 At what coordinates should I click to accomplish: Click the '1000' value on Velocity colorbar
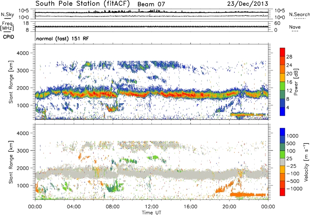(x=293, y=136)
